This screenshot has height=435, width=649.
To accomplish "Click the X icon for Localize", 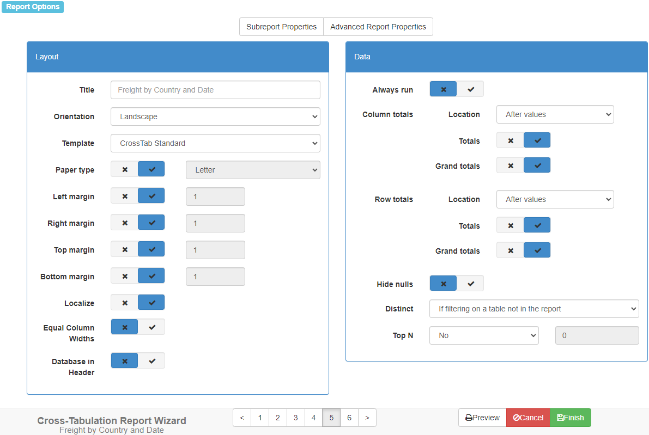I will click(125, 303).
